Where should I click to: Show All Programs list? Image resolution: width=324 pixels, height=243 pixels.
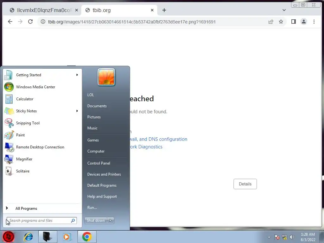point(26,209)
